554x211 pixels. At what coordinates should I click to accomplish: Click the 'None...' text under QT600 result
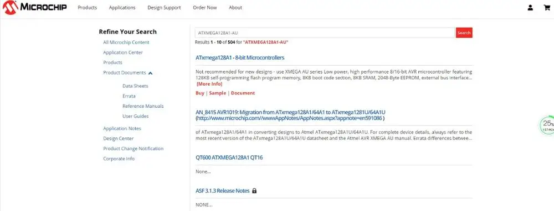click(x=203, y=172)
